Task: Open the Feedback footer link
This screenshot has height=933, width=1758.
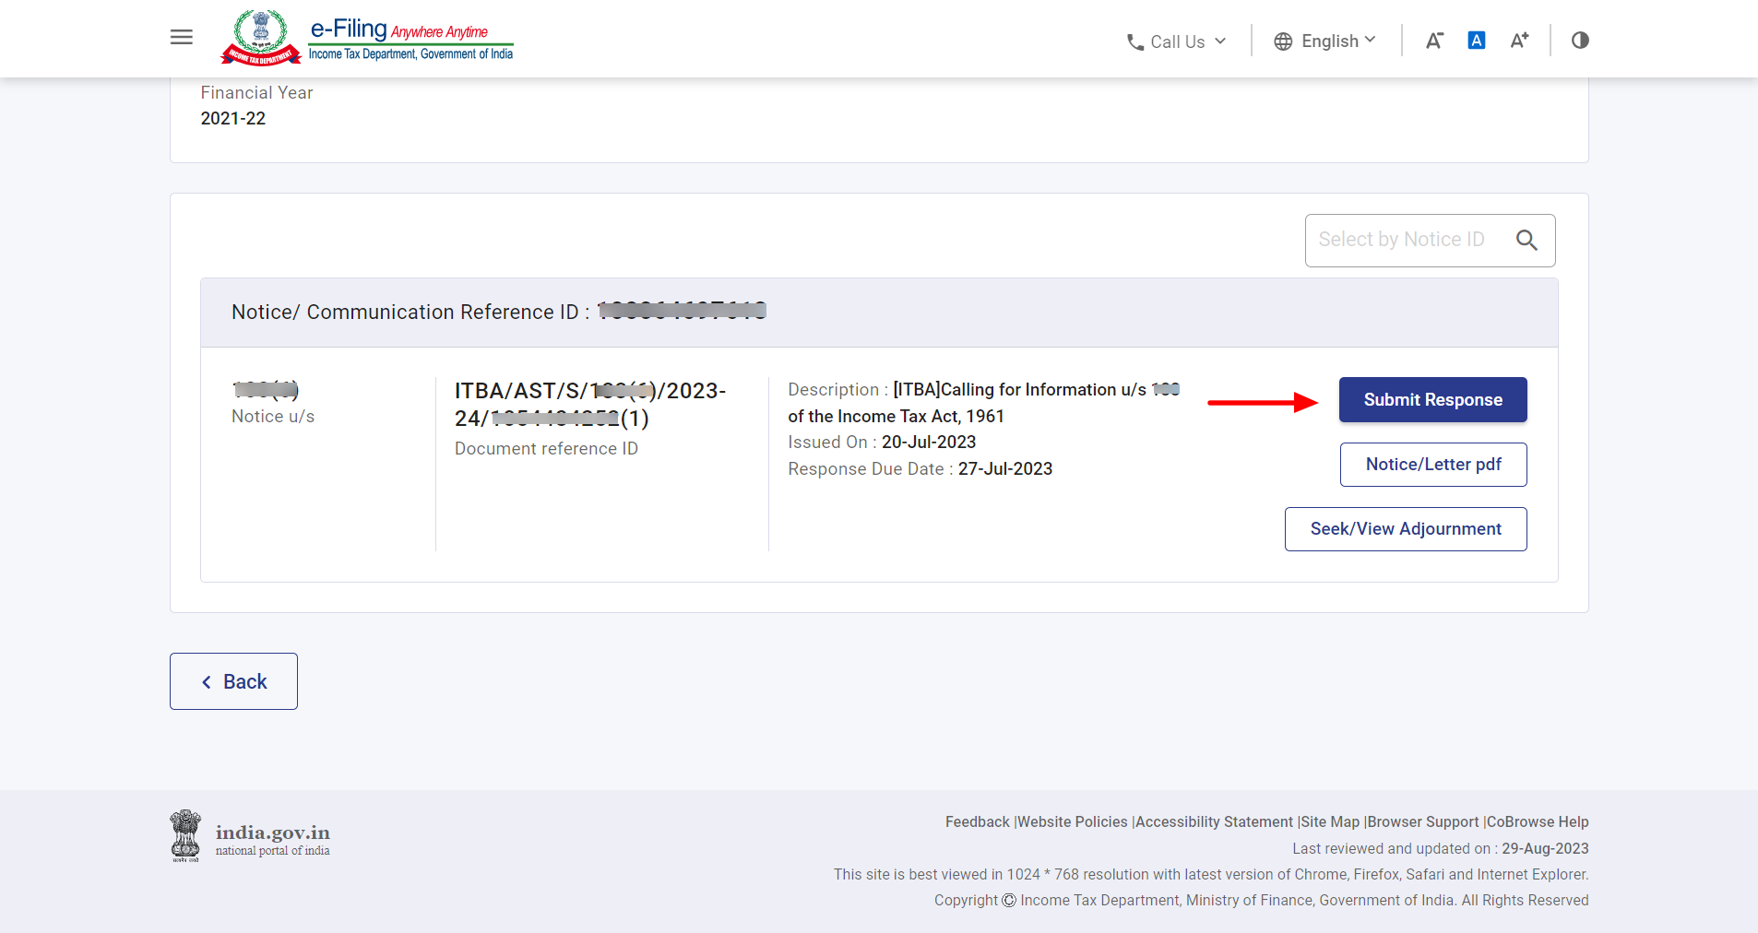Action: click(x=977, y=821)
